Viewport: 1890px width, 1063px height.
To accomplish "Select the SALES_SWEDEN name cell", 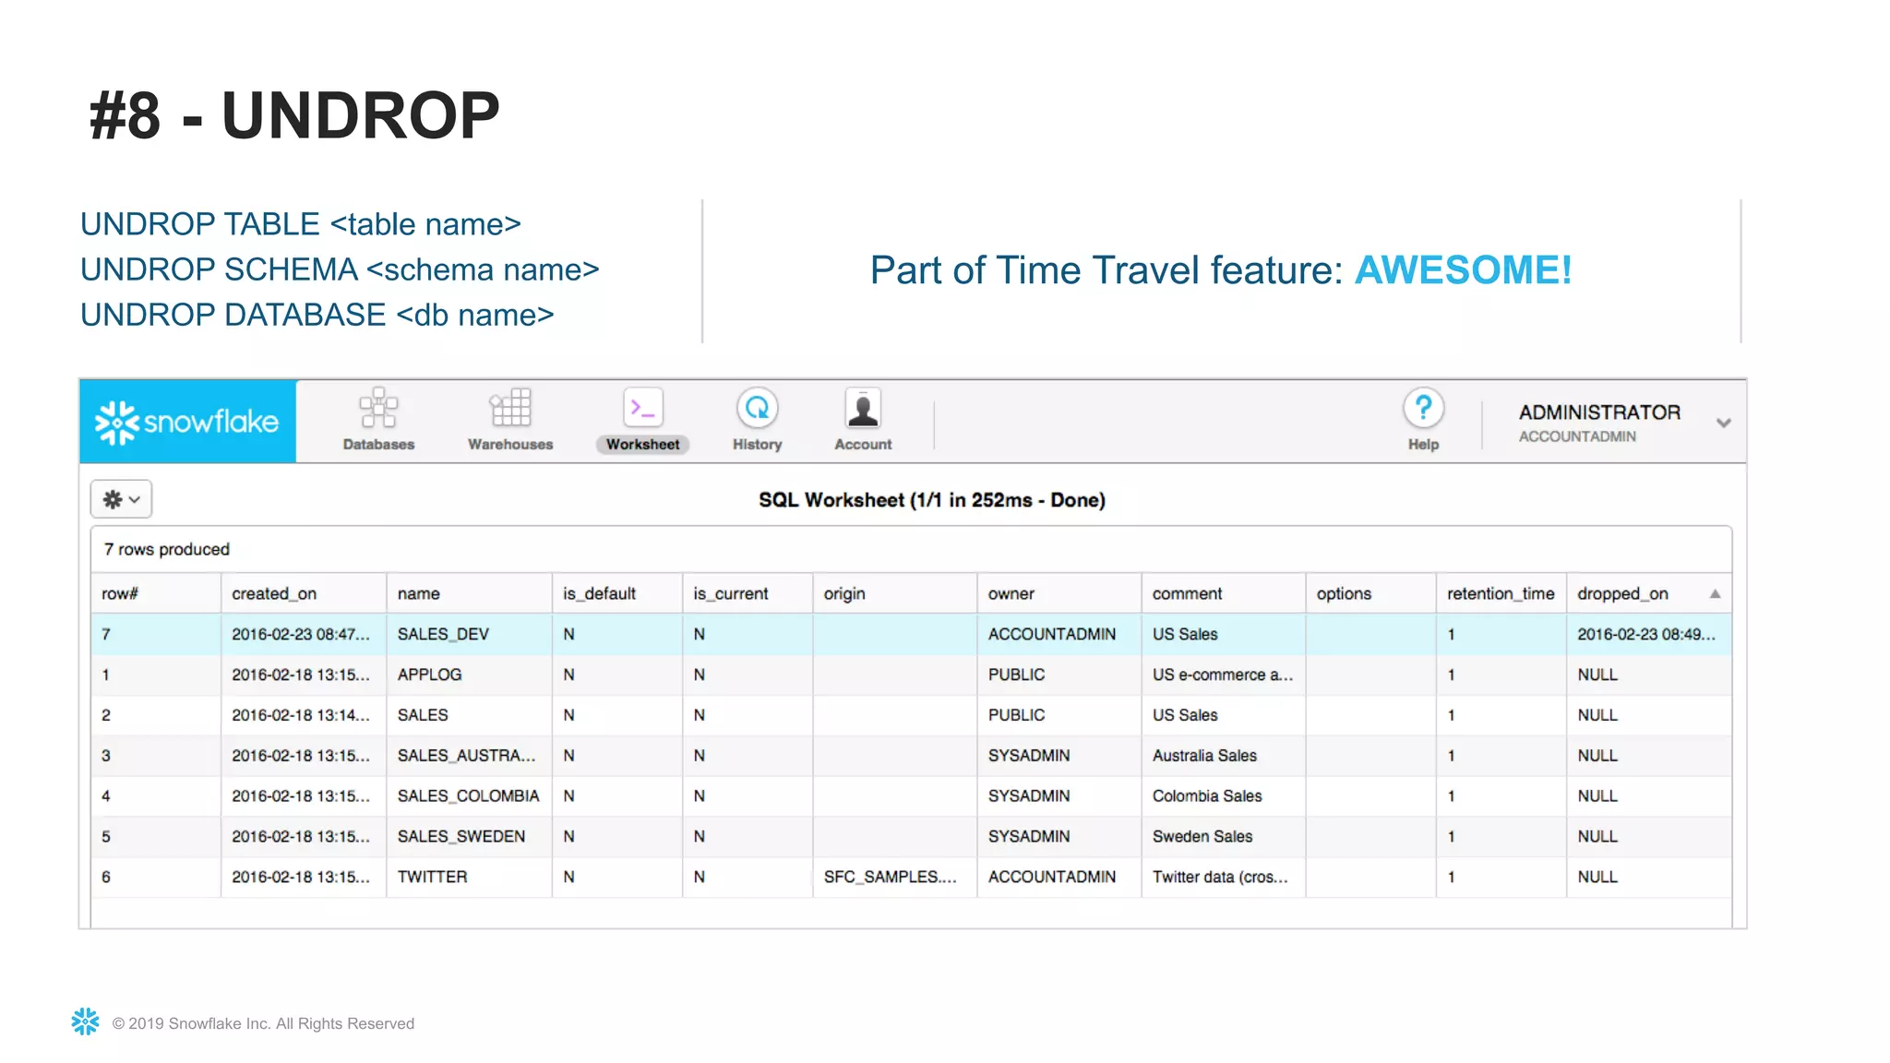I will [x=470, y=836].
